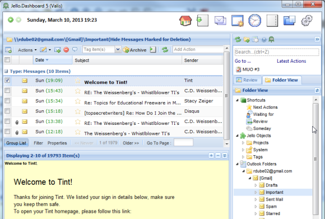
Task: Click the green Jello octopus icon
Action: [271, 39]
